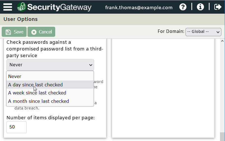Save the user options
The width and height of the screenshot is (225, 141).
pyautogui.click(x=14, y=32)
